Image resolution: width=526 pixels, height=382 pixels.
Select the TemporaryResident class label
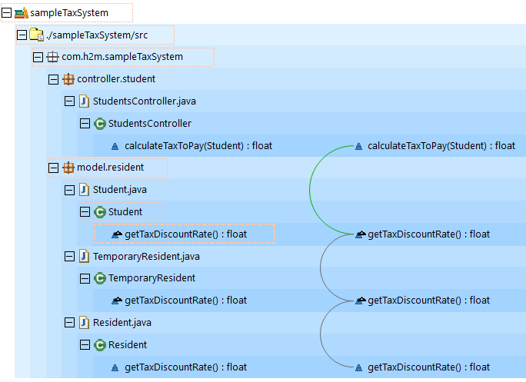pyautogui.click(x=151, y=278)
